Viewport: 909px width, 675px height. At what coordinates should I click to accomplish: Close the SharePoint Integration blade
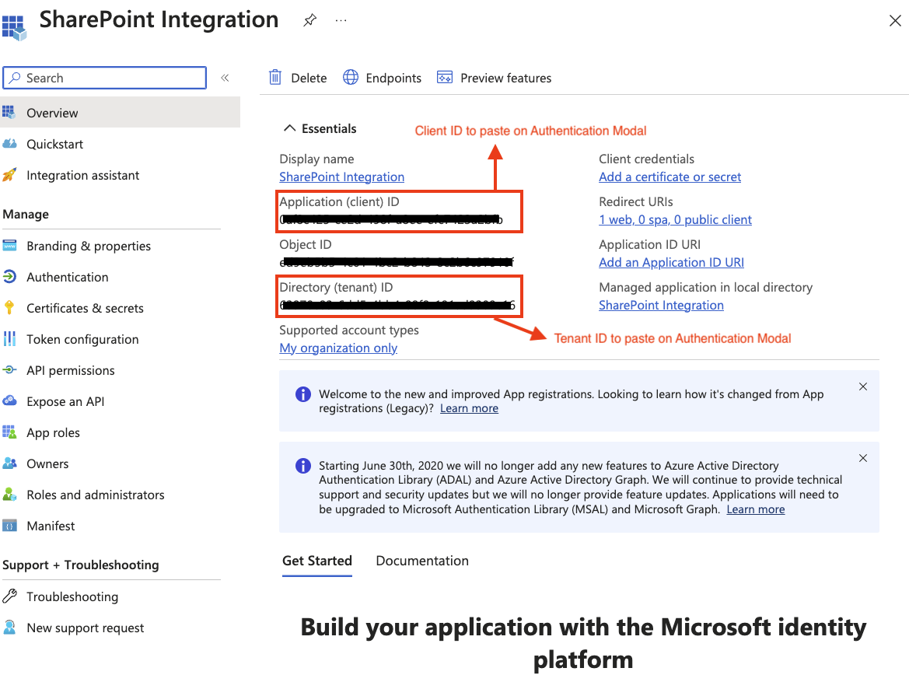pos(895,21)
